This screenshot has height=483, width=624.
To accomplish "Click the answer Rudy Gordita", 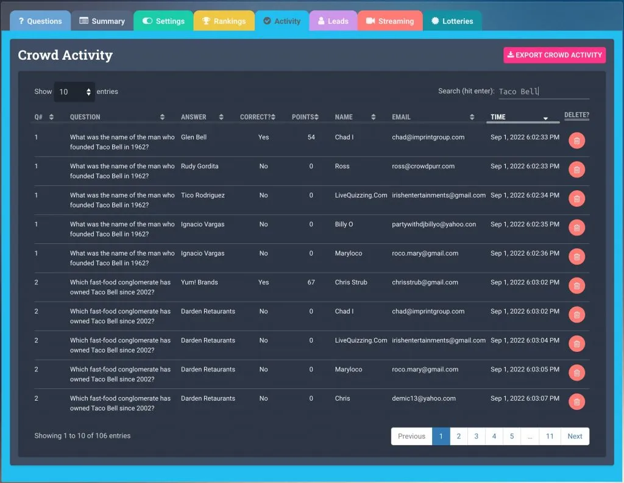I will (x=200, y=166).
